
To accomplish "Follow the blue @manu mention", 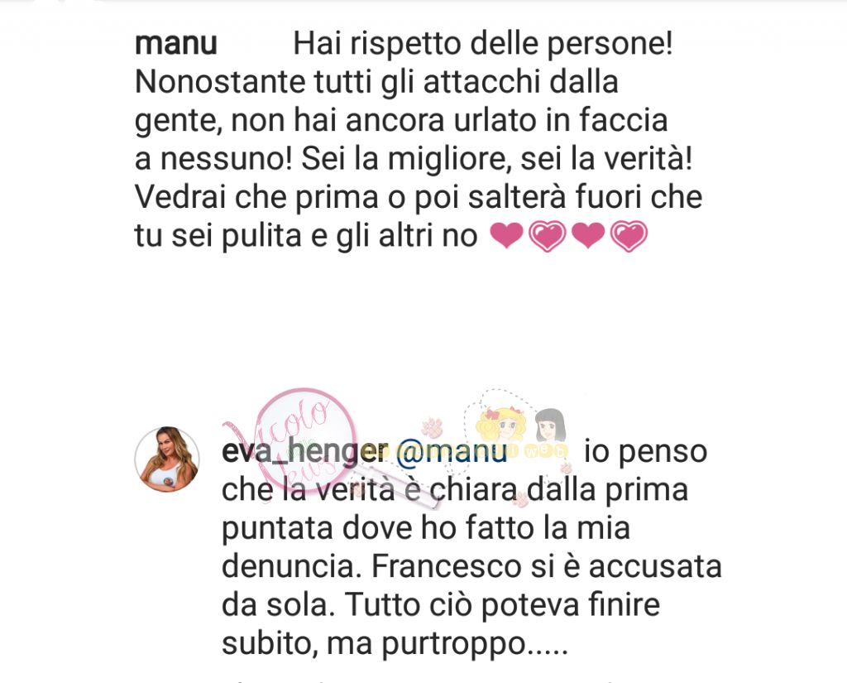I will pyautogui.click(x=452, y=451).
